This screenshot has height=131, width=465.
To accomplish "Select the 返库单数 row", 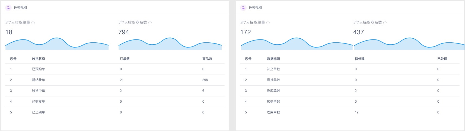I will [x=350, y=91].
